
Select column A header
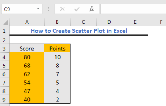27,22
